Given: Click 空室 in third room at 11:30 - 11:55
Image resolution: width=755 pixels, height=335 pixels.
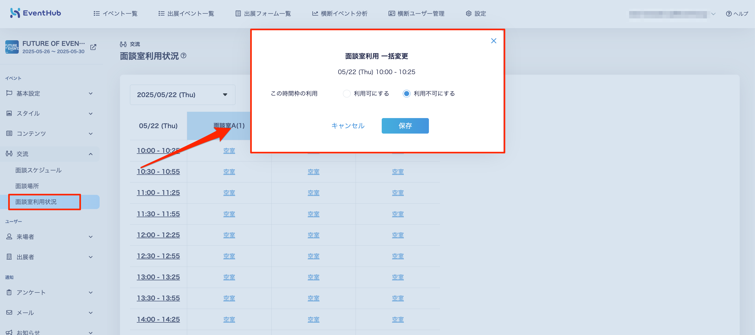Looking at the screenshot, I should [398, 214].
